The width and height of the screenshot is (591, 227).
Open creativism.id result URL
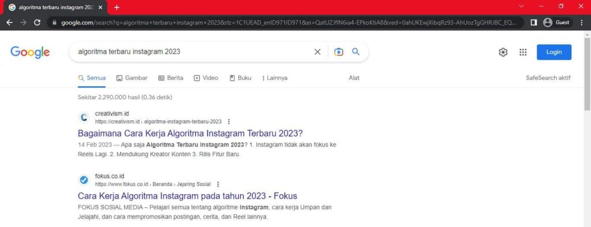tap(158, 122)
